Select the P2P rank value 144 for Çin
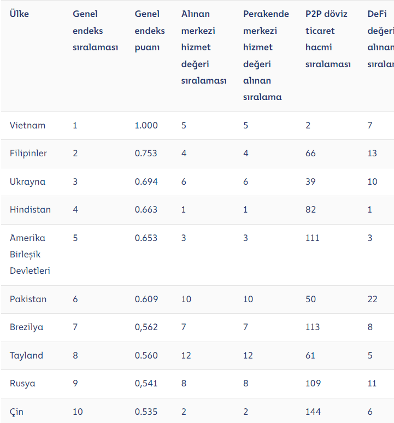Image resolution: width=394 pixels, height=423 pixels. [313, 412]
